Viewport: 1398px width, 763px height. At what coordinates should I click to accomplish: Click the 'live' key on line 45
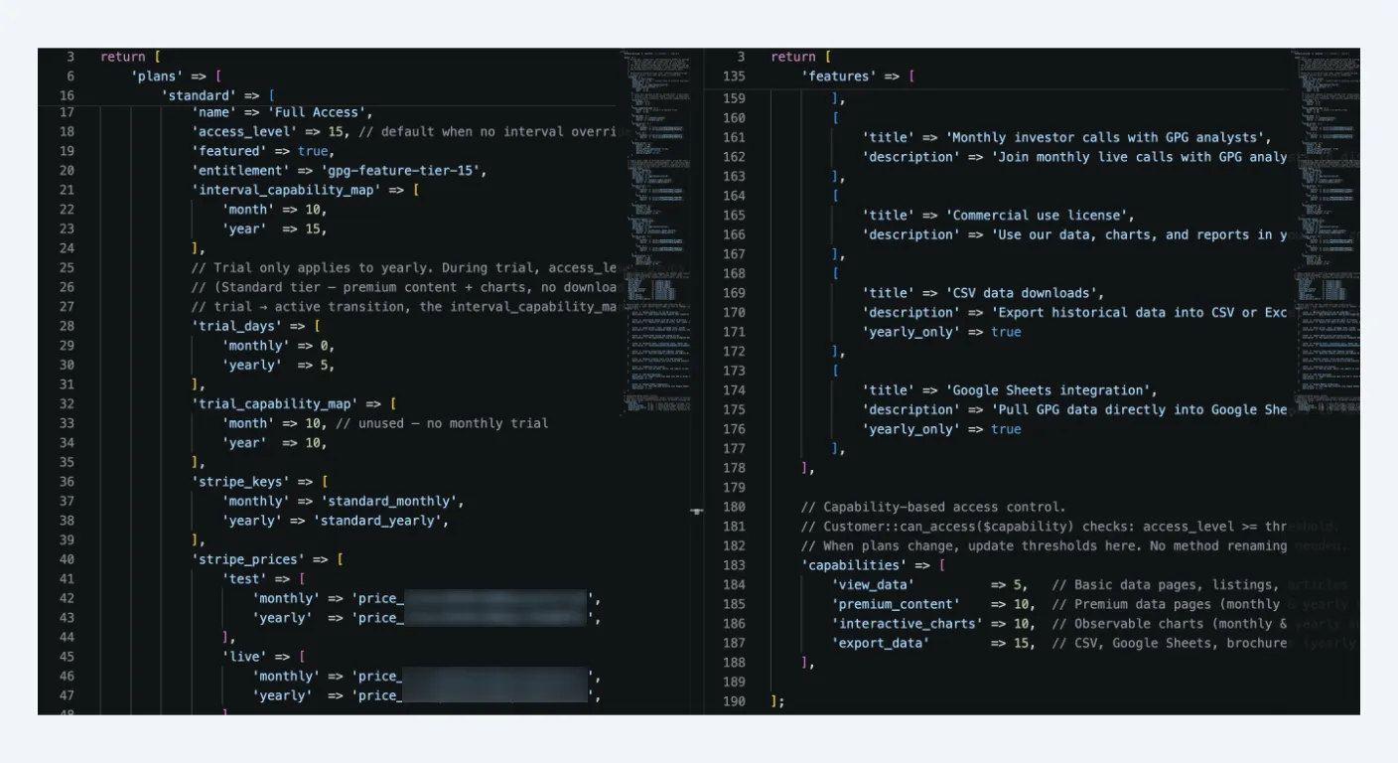tap(245, 657)
